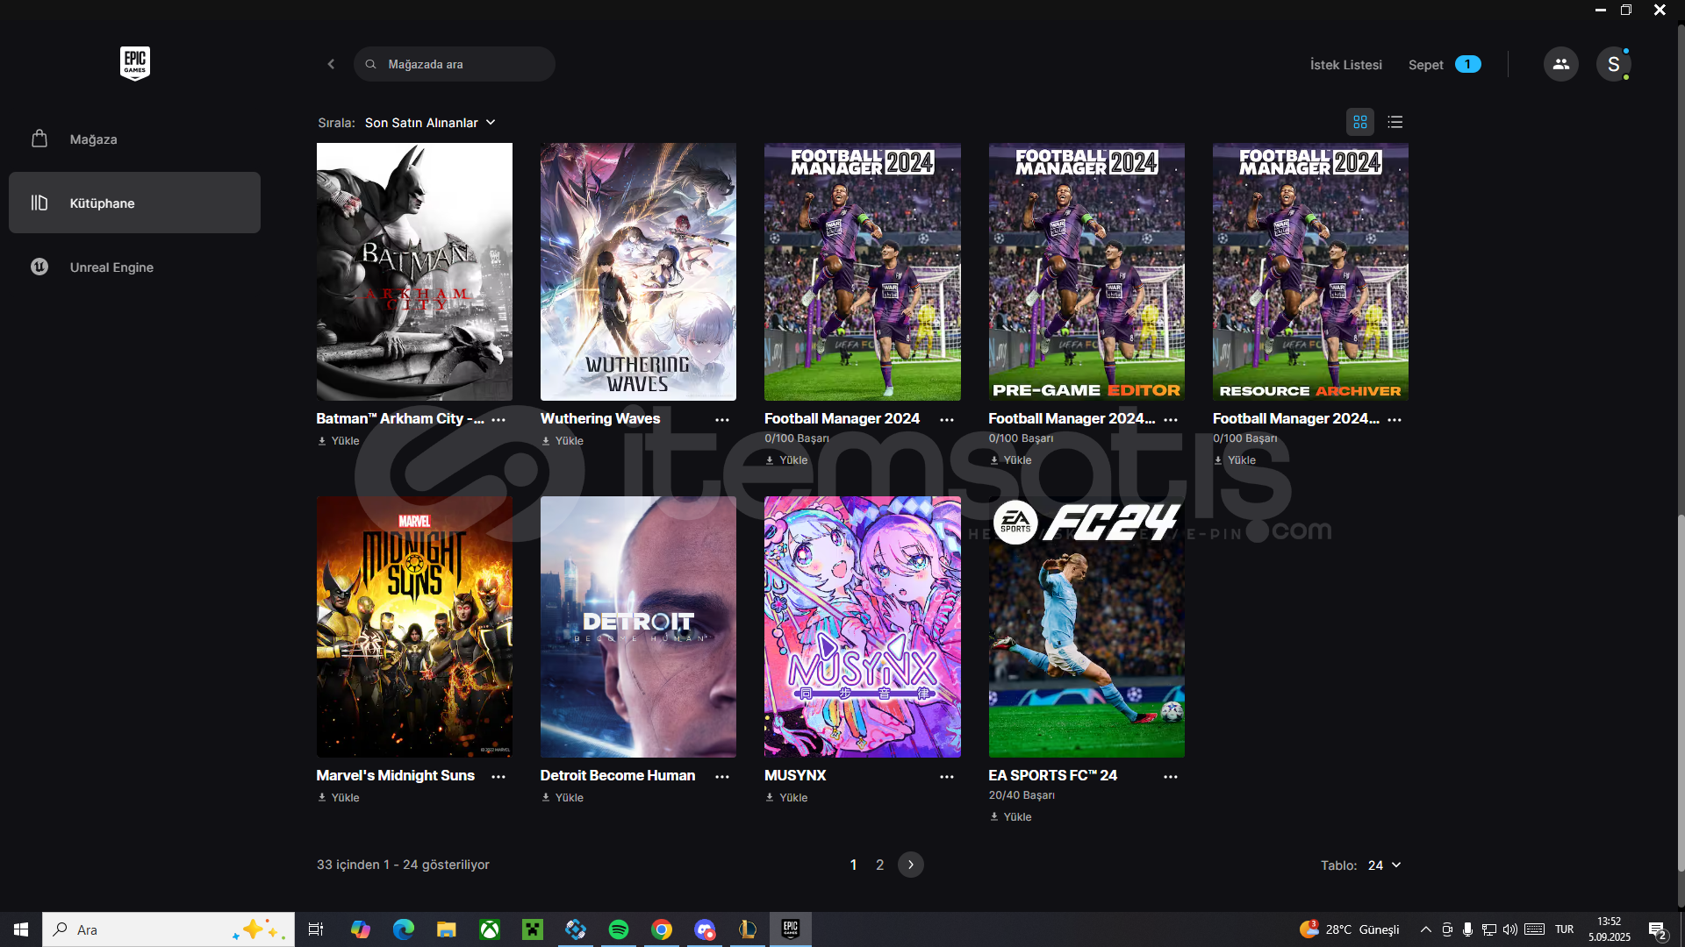
Task: Open Batman Arkham City cover thumbnail
Action: pos(414,272)
